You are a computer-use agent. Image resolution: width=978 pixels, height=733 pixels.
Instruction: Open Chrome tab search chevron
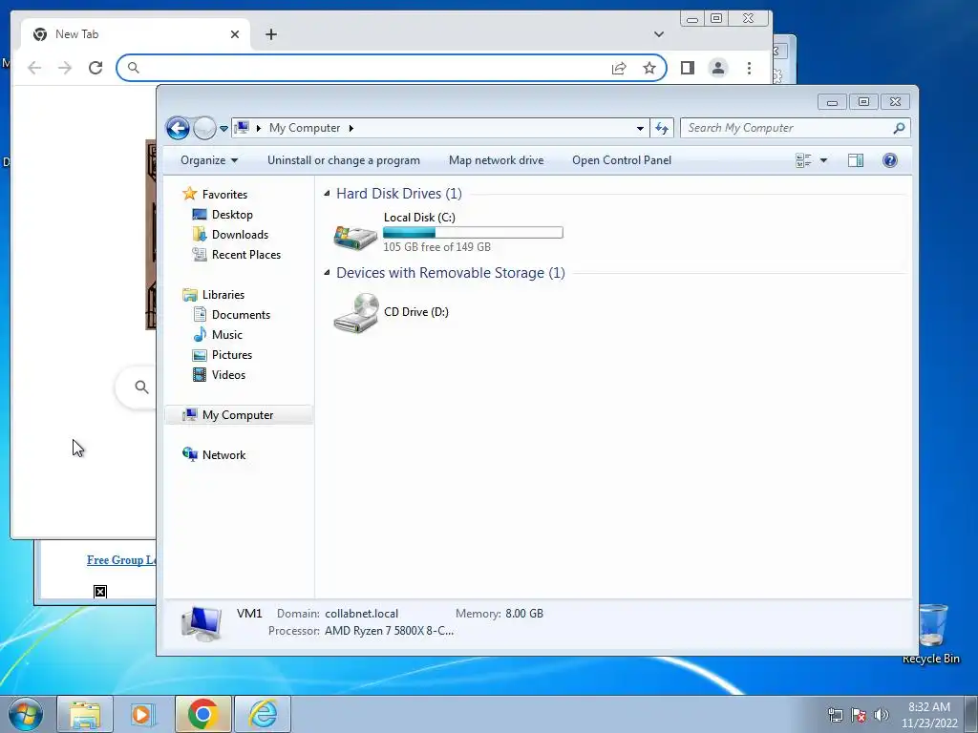coord(659,34)
